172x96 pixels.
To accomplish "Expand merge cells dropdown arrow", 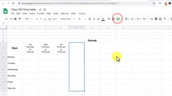I will (x=121, y=19).
